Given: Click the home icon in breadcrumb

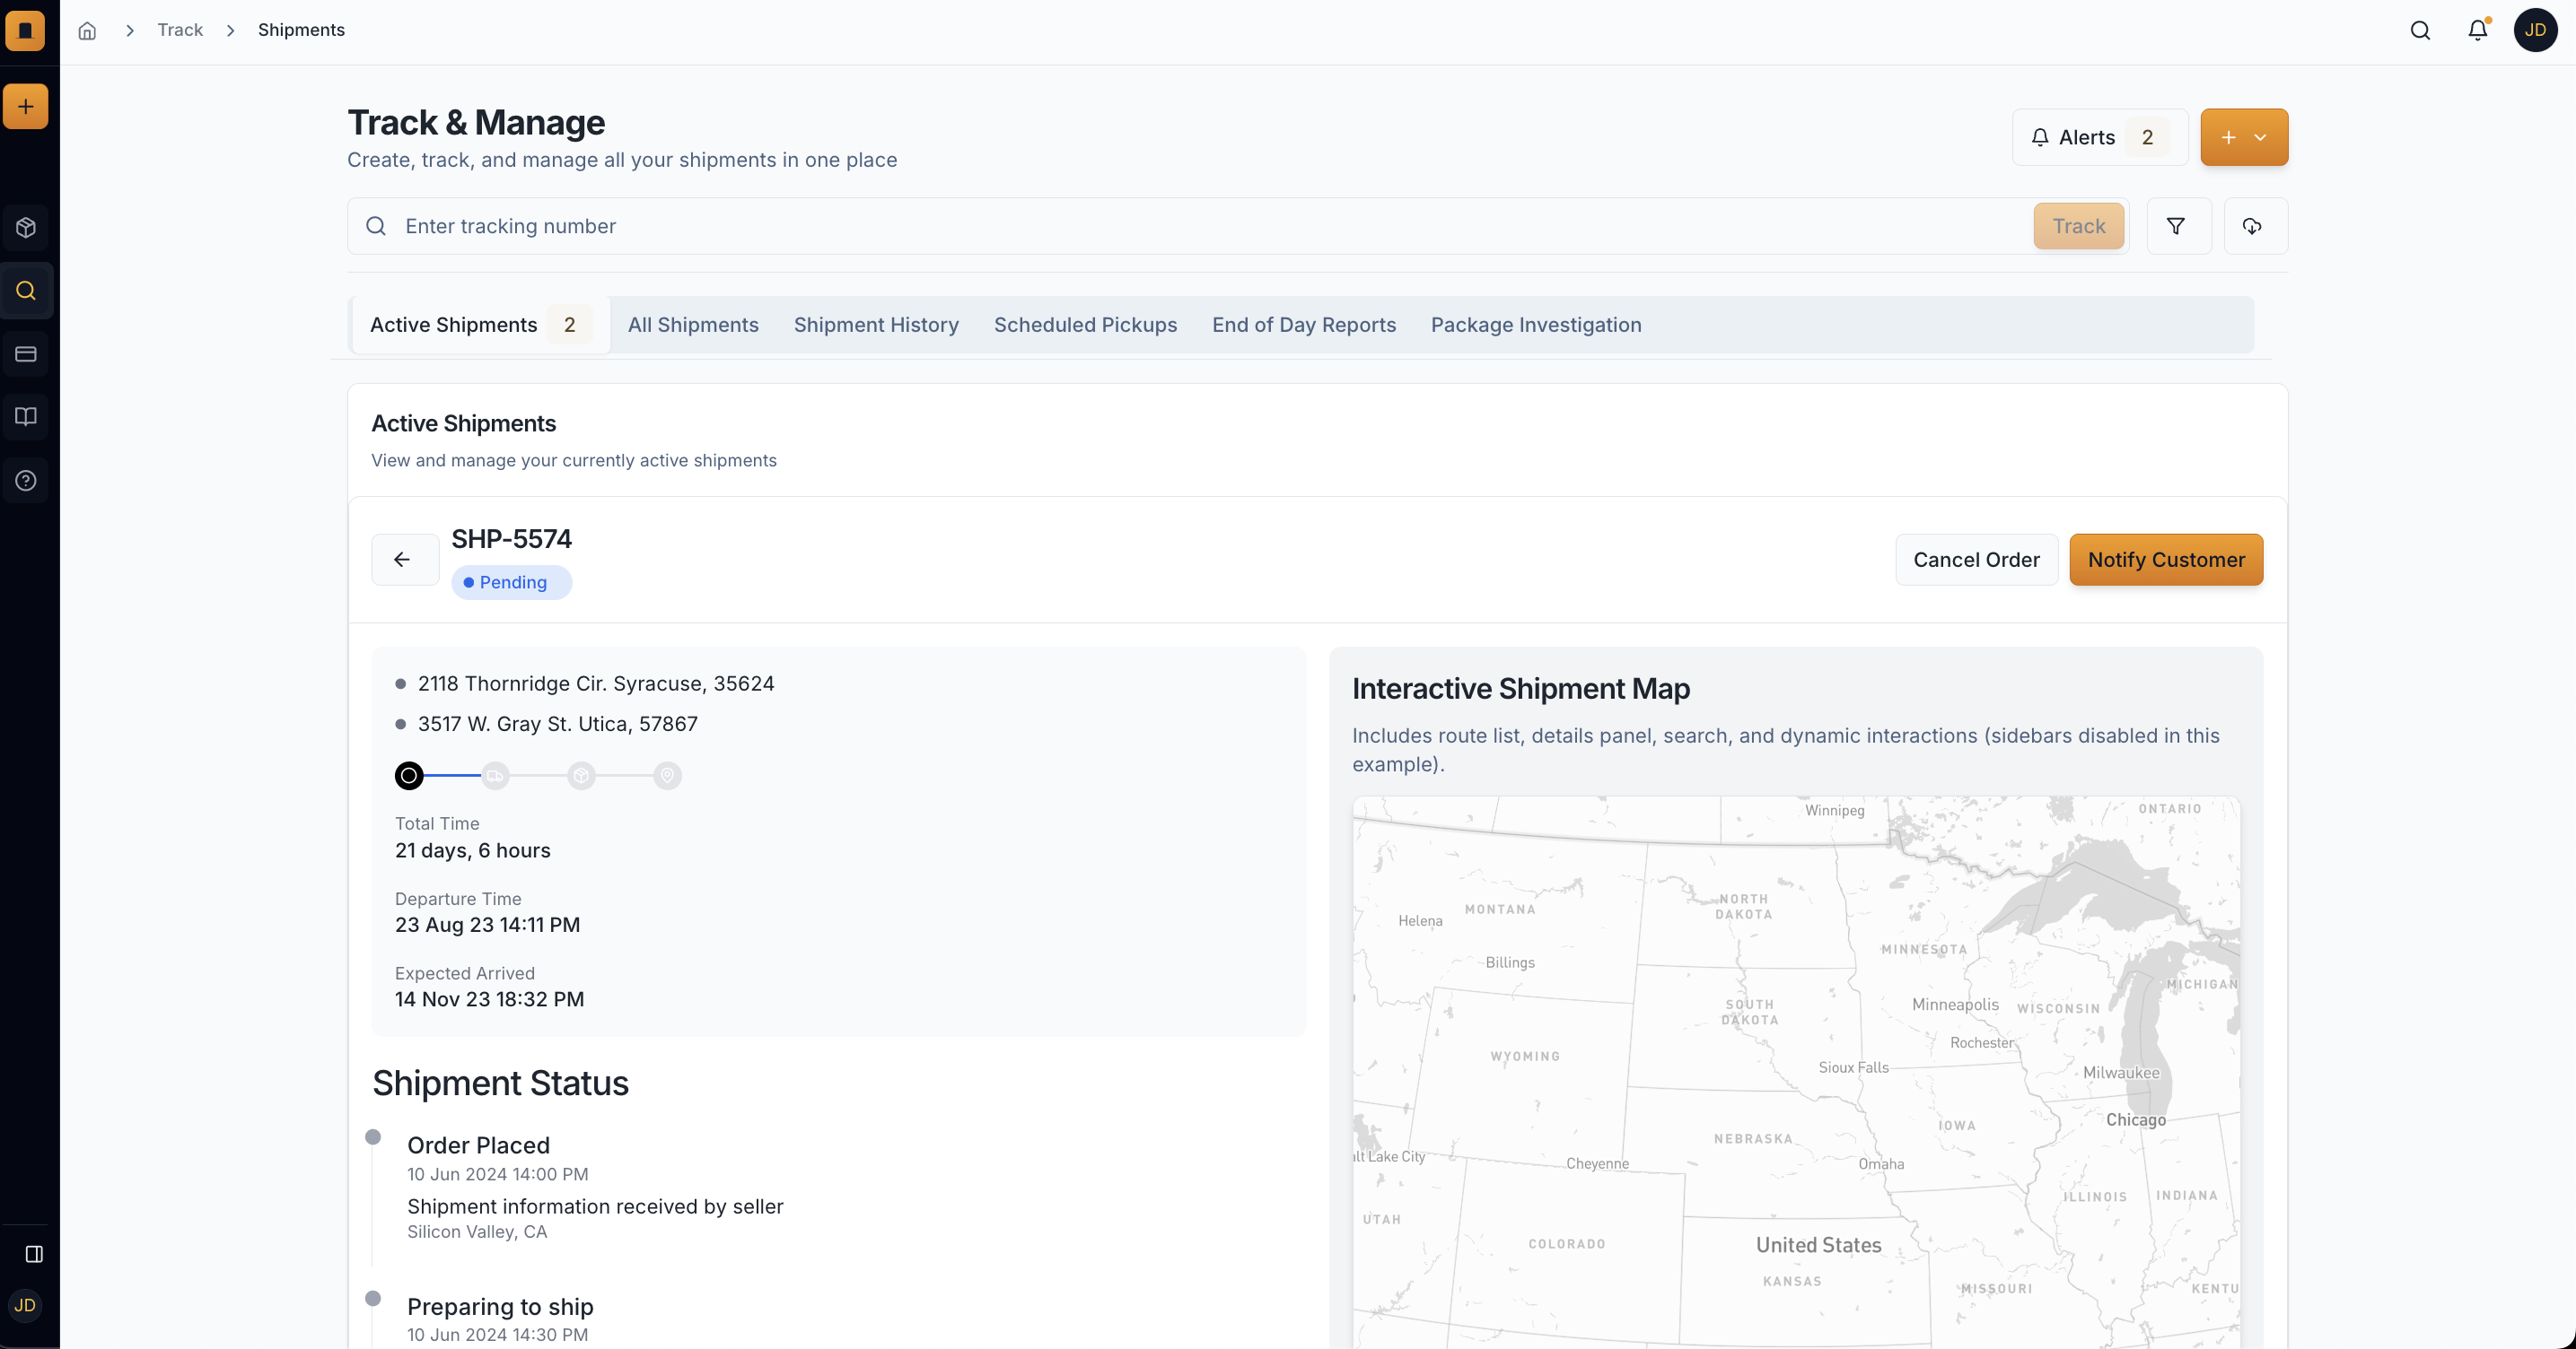Looking at the screenshot, I should tap(87, 30).
